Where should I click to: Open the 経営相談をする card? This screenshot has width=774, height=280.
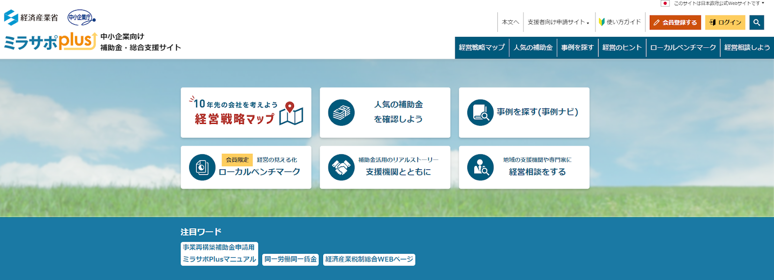click(524, 167)
